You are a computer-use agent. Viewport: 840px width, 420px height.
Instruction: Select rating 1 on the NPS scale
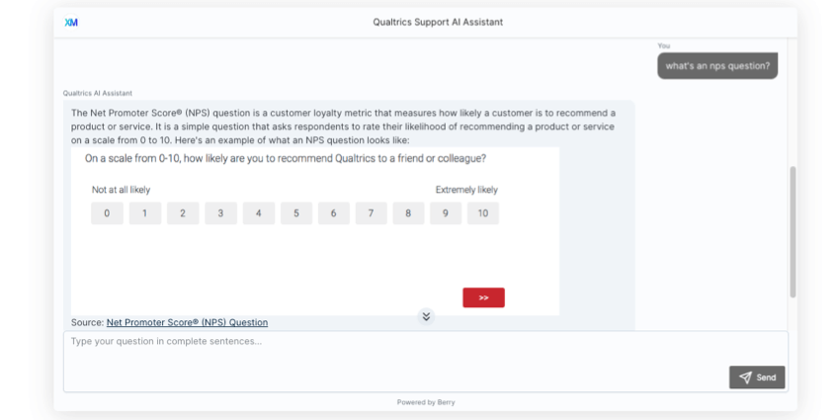(144, 213)
